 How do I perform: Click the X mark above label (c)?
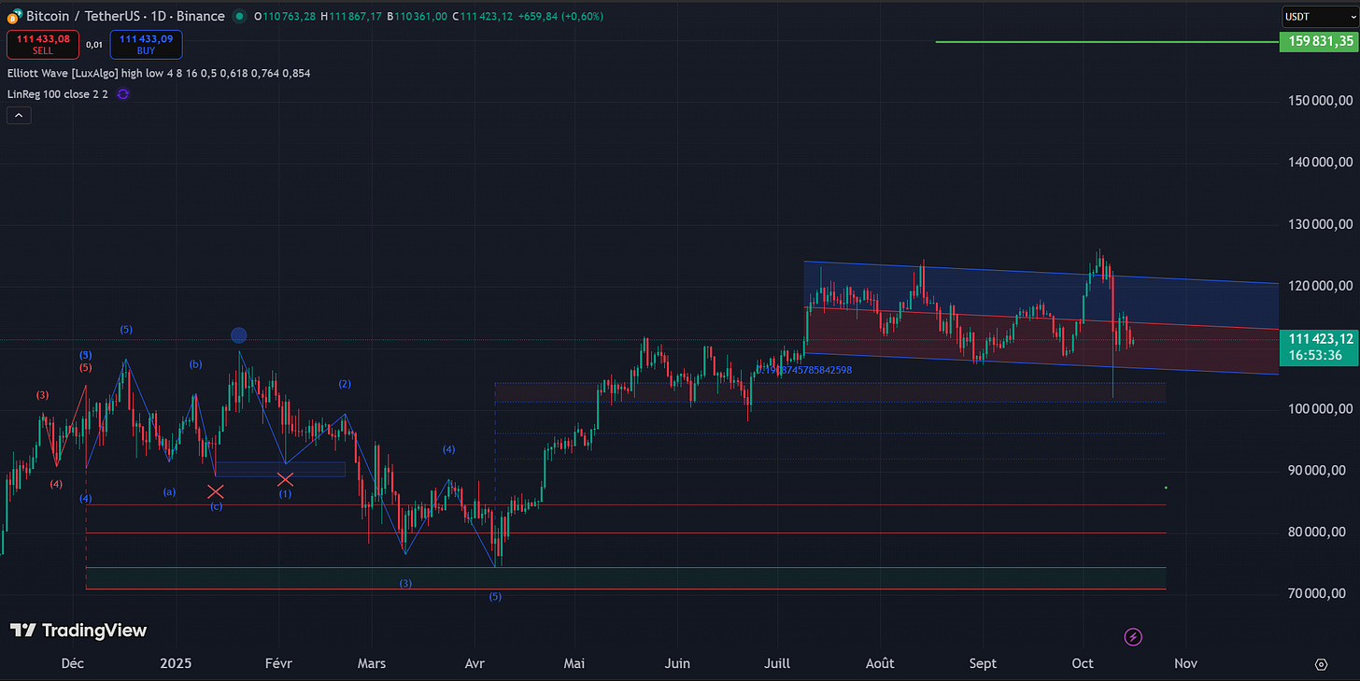click(x=216, y=491)
